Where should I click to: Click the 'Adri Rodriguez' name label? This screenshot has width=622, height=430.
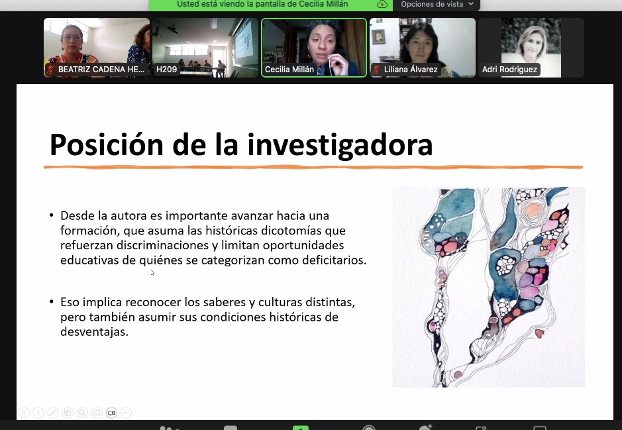pyautogui.click(x=509, y=70)
